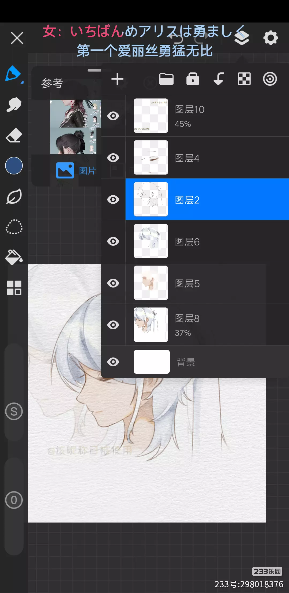Select layer named 图层4
This screenshot has width=289, height=593.
coord(187,158)
